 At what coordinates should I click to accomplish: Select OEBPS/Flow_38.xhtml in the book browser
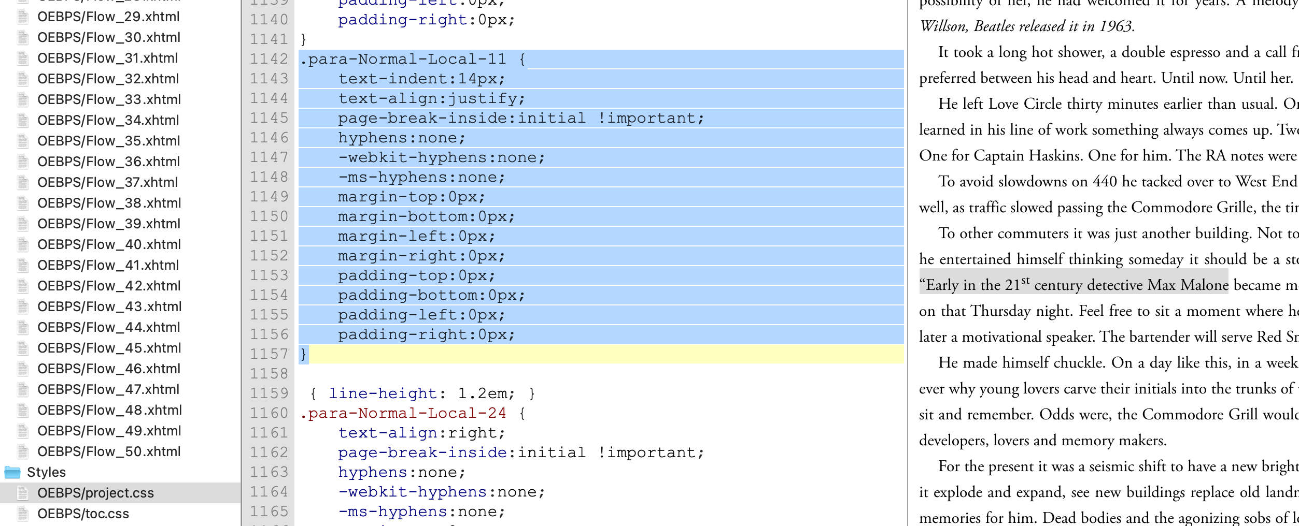[109, 203]
